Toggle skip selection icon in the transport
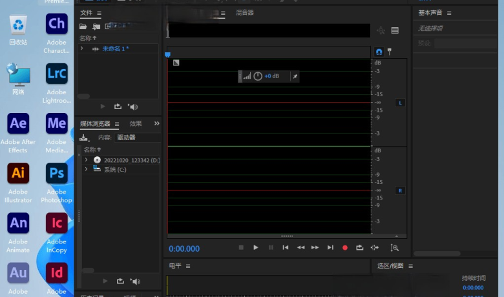 (375, 247)
